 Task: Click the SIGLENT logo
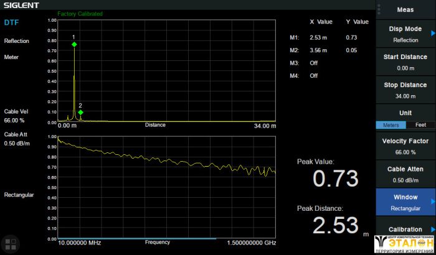[22, 6]
